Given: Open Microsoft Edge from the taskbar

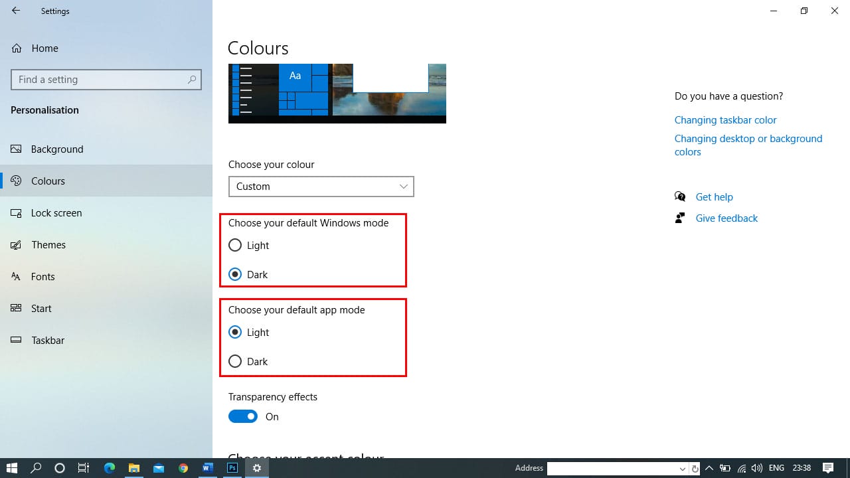Looking at the screenshot, I should point(110,468).
